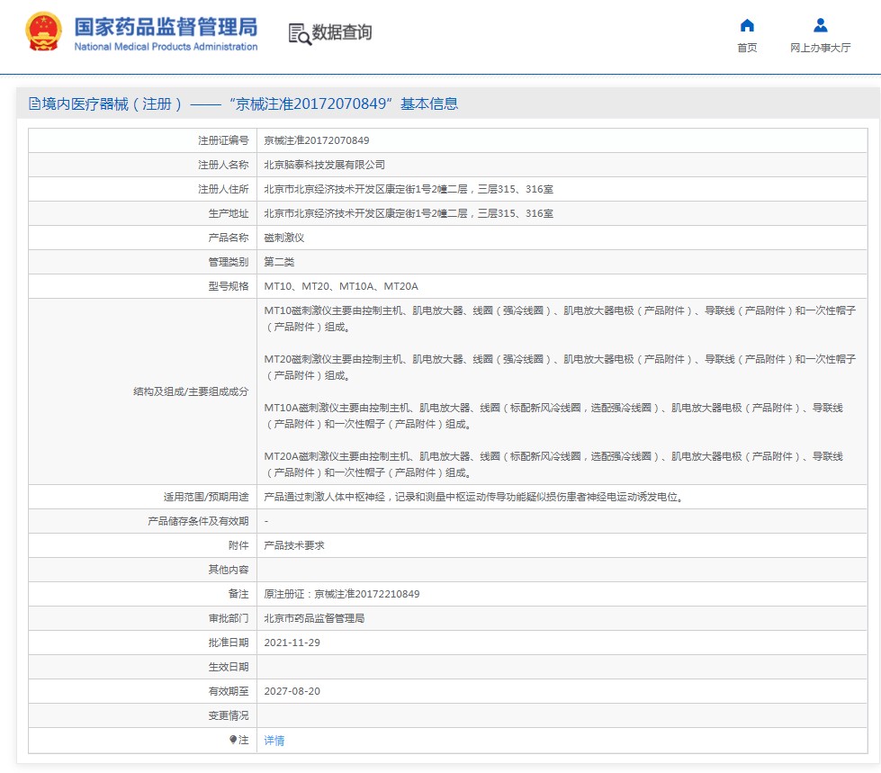The height and width of the screenshot is (773, 881).
Task: Click the 型号规格 row label
Action: [228, 286]
